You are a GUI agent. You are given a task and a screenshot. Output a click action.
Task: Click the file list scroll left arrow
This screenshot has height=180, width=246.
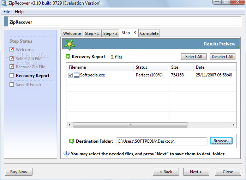(x=70, y=125)
